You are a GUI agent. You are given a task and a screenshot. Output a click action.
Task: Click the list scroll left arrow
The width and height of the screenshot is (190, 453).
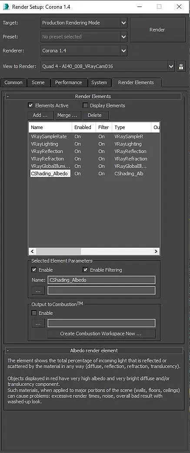(x=32, y=251)
